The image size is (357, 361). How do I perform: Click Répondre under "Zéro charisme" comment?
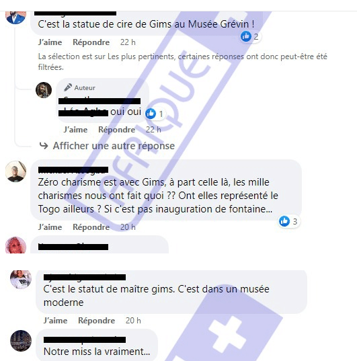point(91,227)
